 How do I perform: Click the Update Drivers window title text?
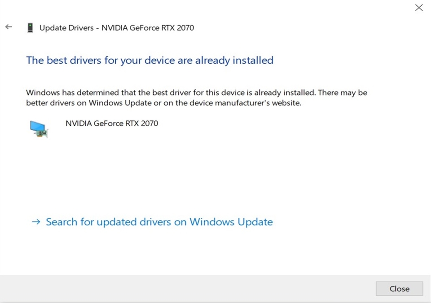click(x=117, y=28)
